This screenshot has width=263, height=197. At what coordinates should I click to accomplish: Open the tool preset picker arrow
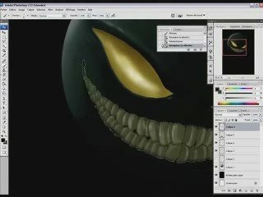coord(9,16)
